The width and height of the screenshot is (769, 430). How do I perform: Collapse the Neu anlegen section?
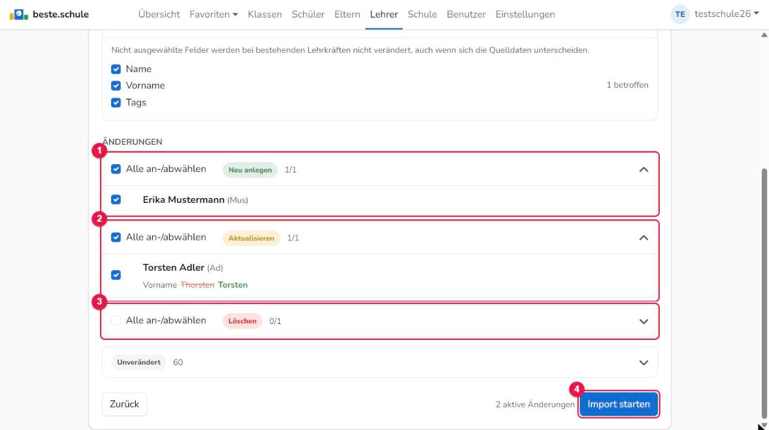pos(644,170)
